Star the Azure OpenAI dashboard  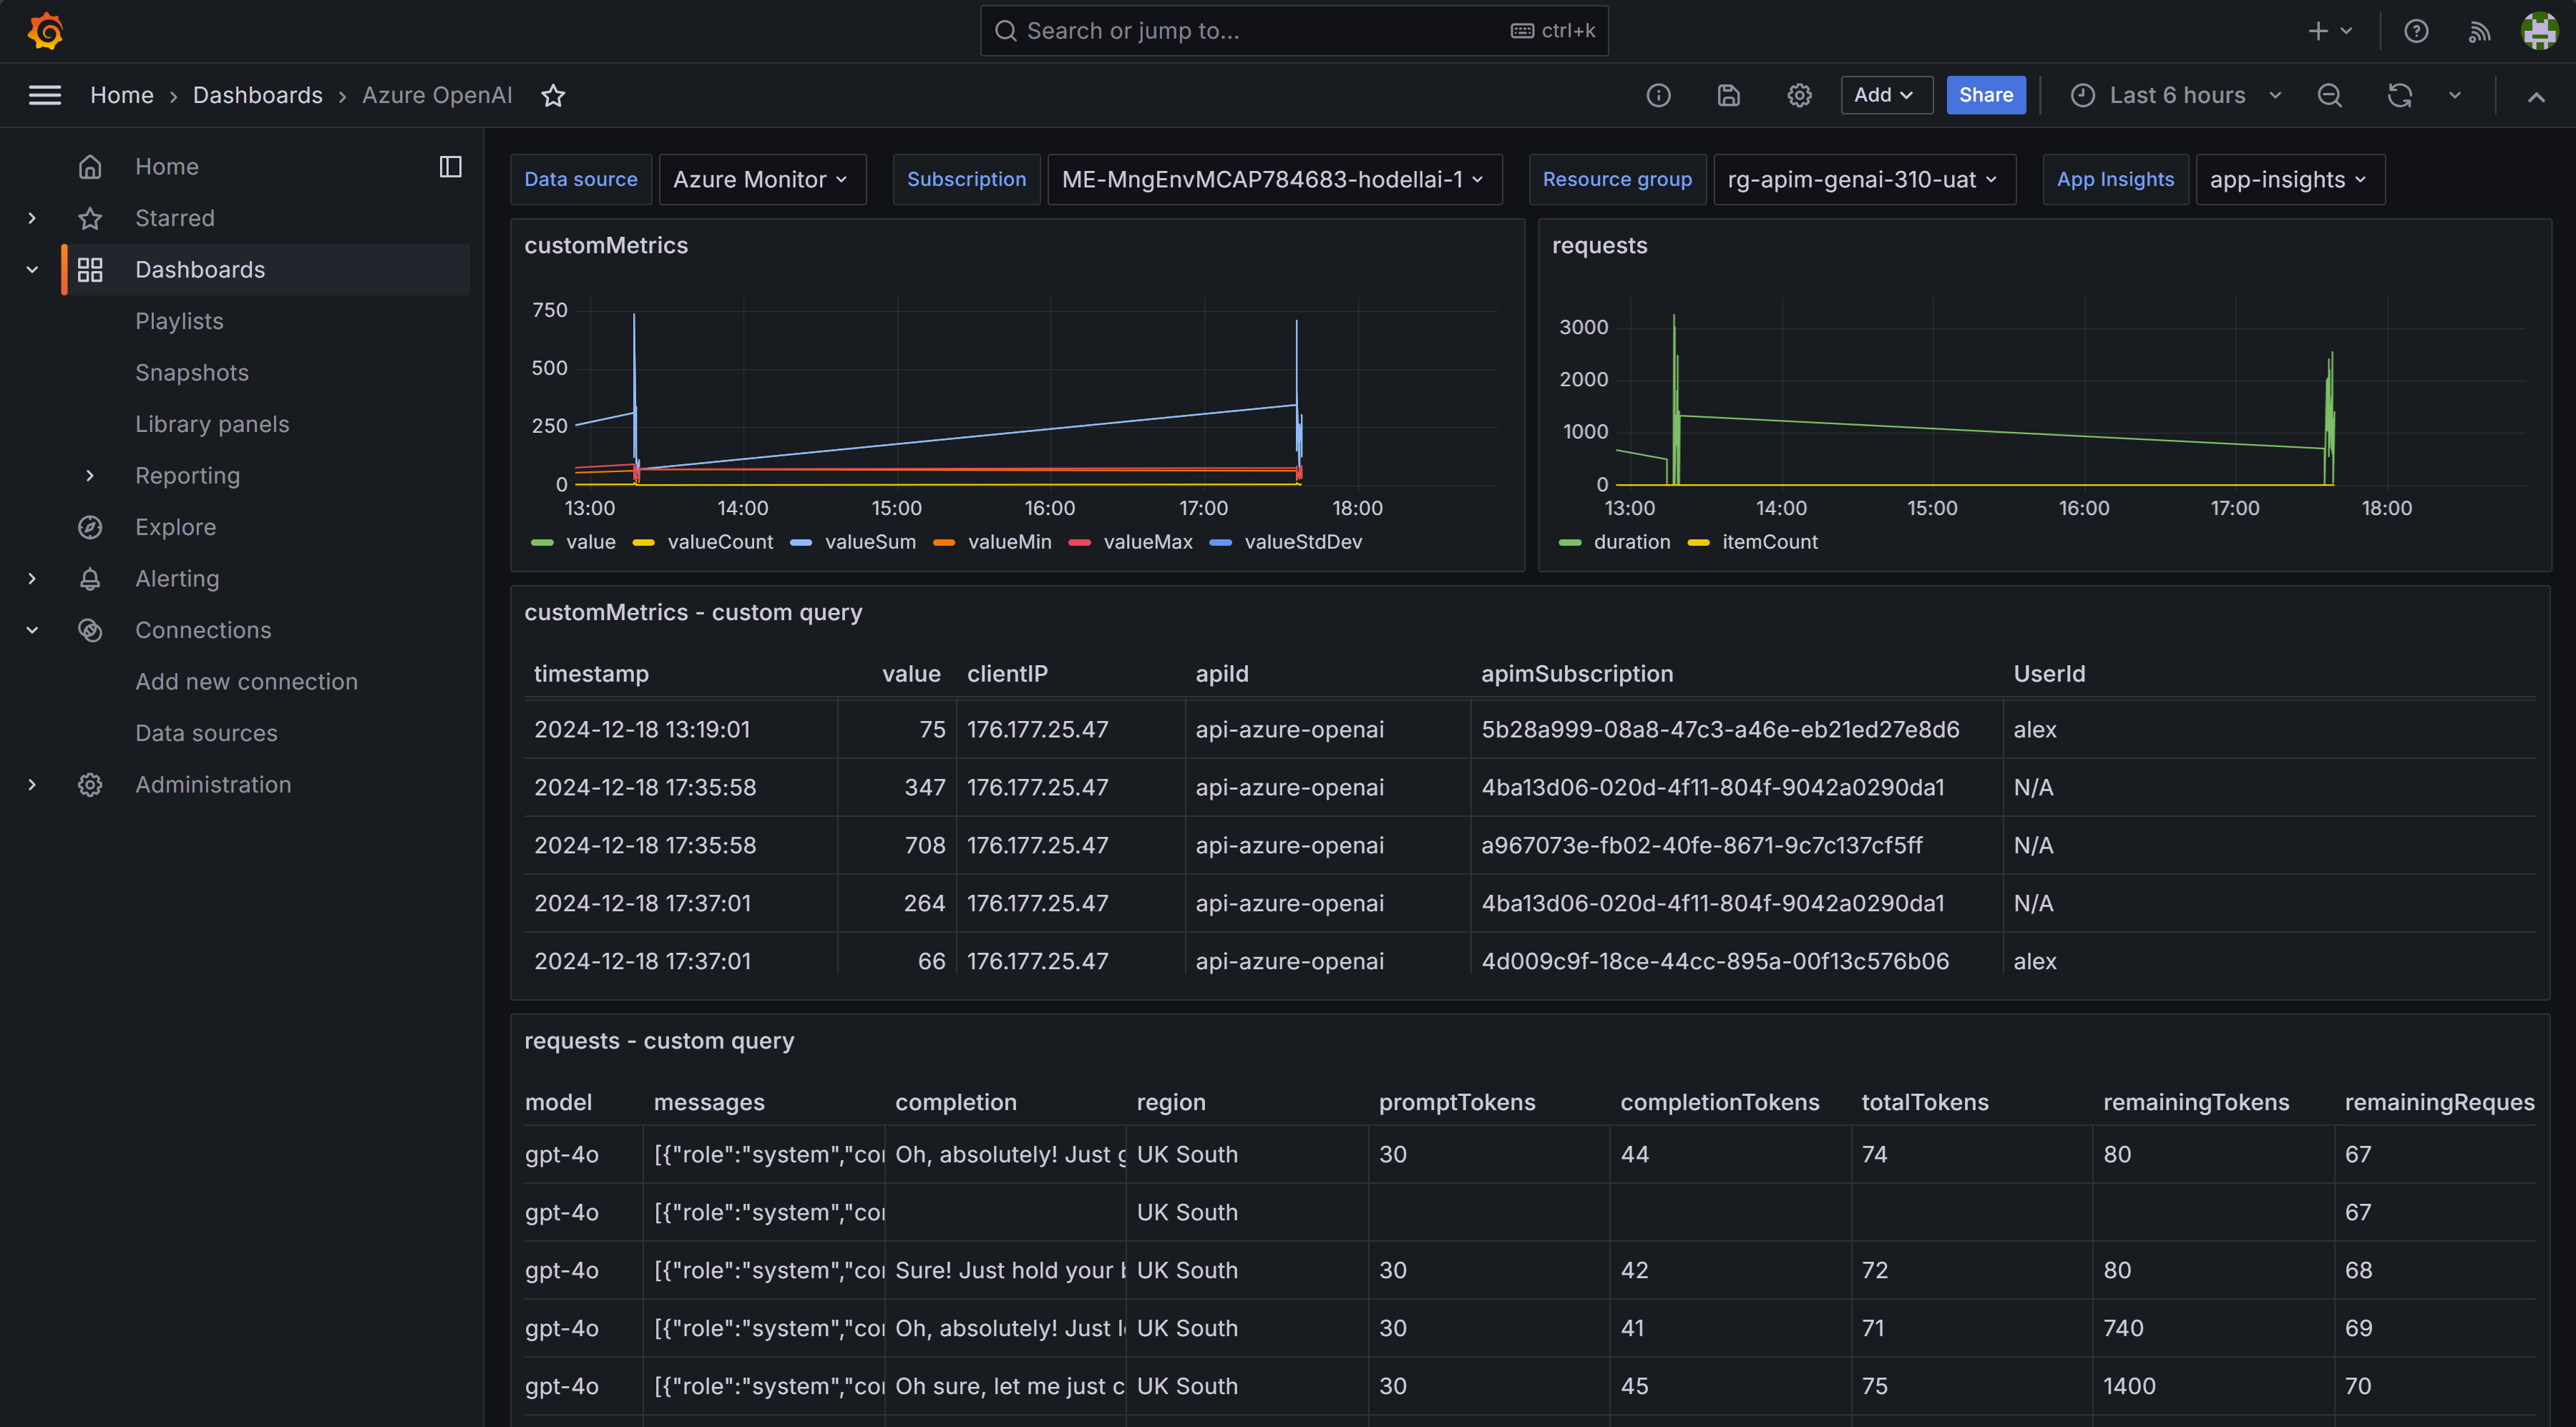553,95
